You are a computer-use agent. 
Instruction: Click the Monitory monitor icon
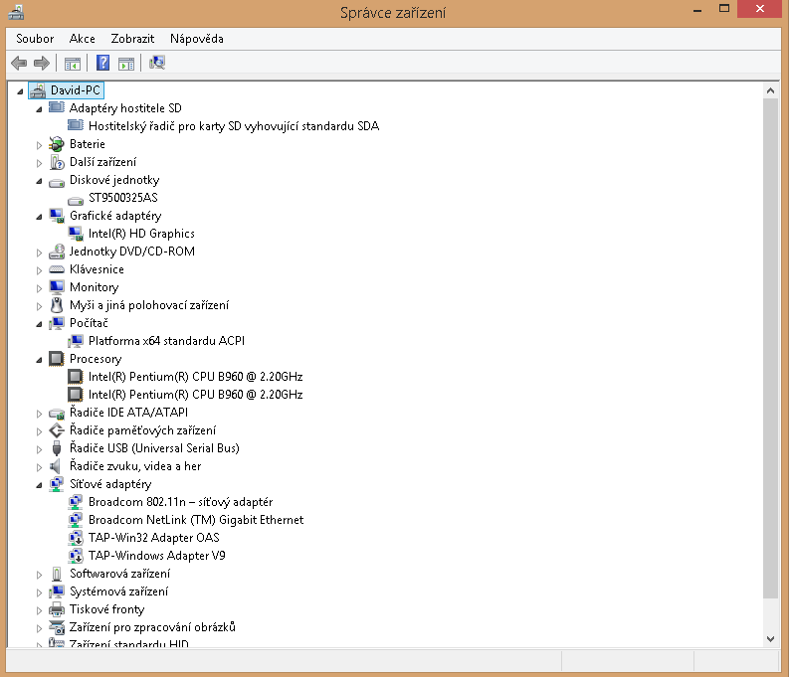[57, 287]
